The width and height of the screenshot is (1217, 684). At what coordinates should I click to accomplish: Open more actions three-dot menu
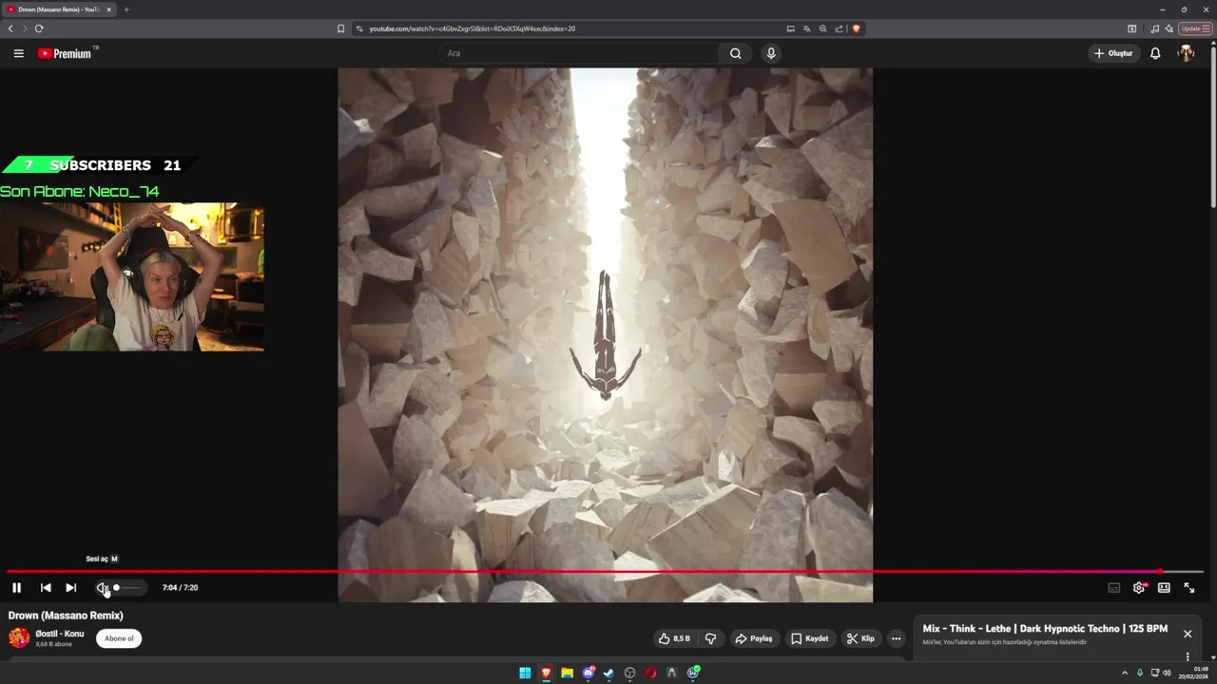tap(896, 638)
